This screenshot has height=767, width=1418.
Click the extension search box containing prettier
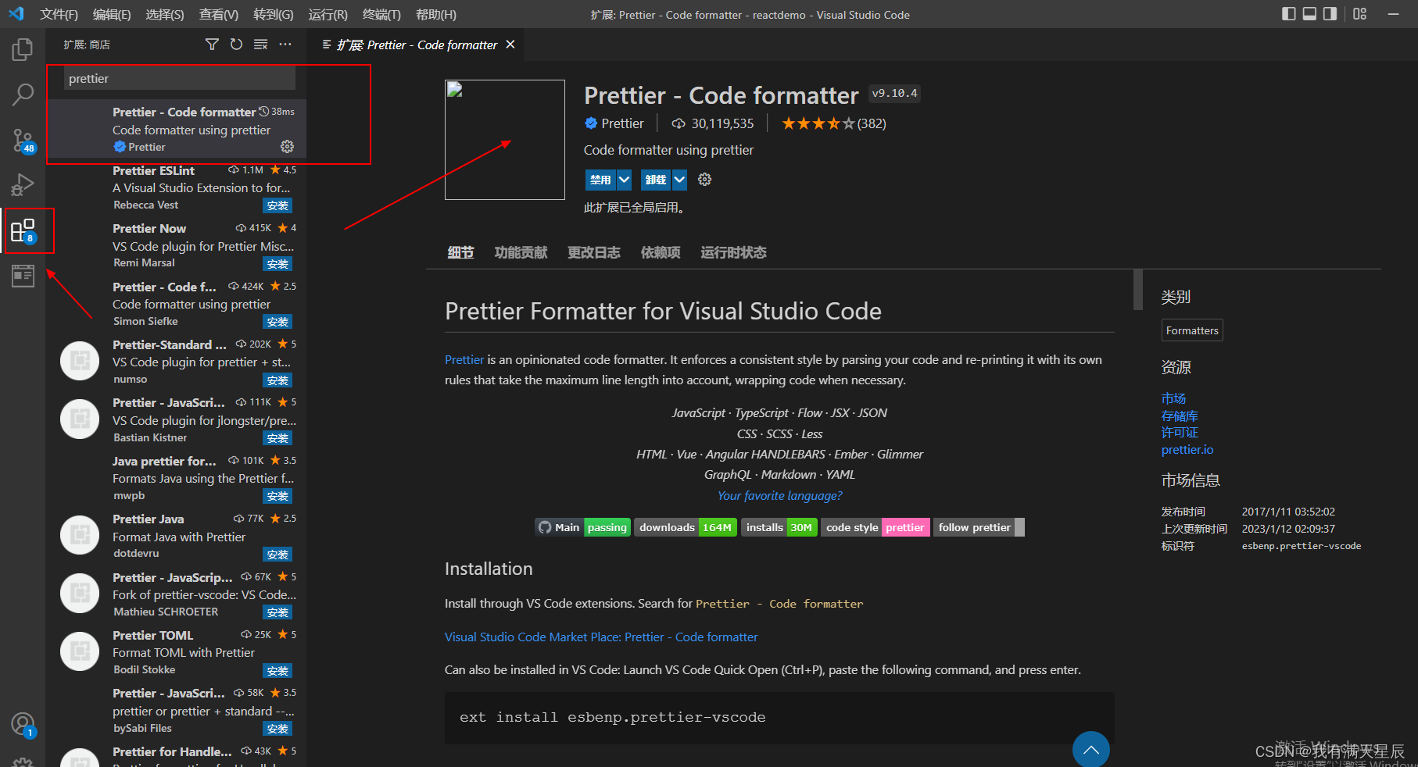(179, 78)
